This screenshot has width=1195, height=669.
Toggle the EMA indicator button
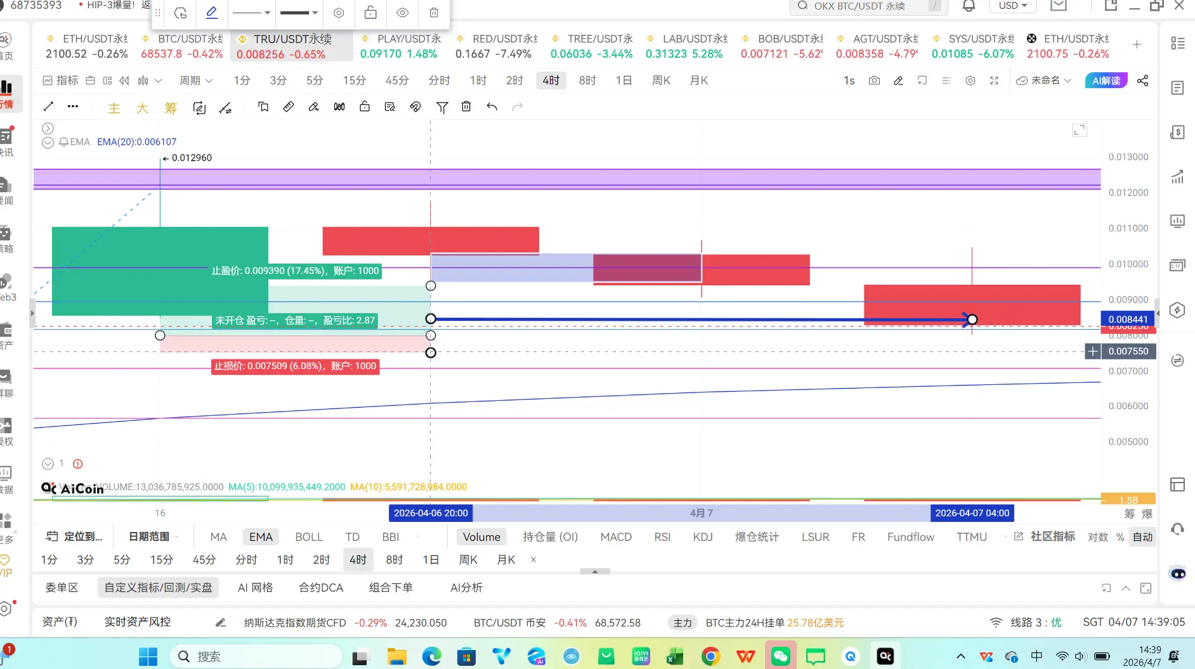(x=260, y=536)
